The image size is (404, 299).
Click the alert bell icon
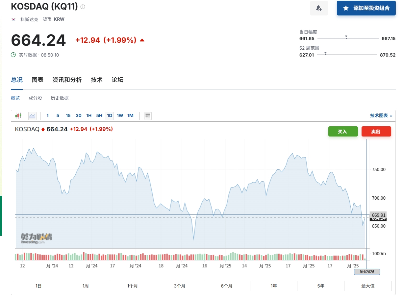[x=319, y=8]
